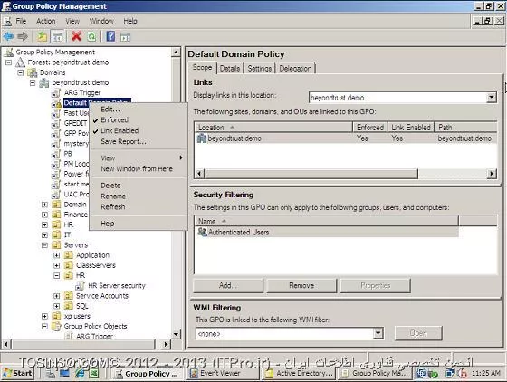Collapse the beyondtrust.demo domain node

[x=33, y=82]
